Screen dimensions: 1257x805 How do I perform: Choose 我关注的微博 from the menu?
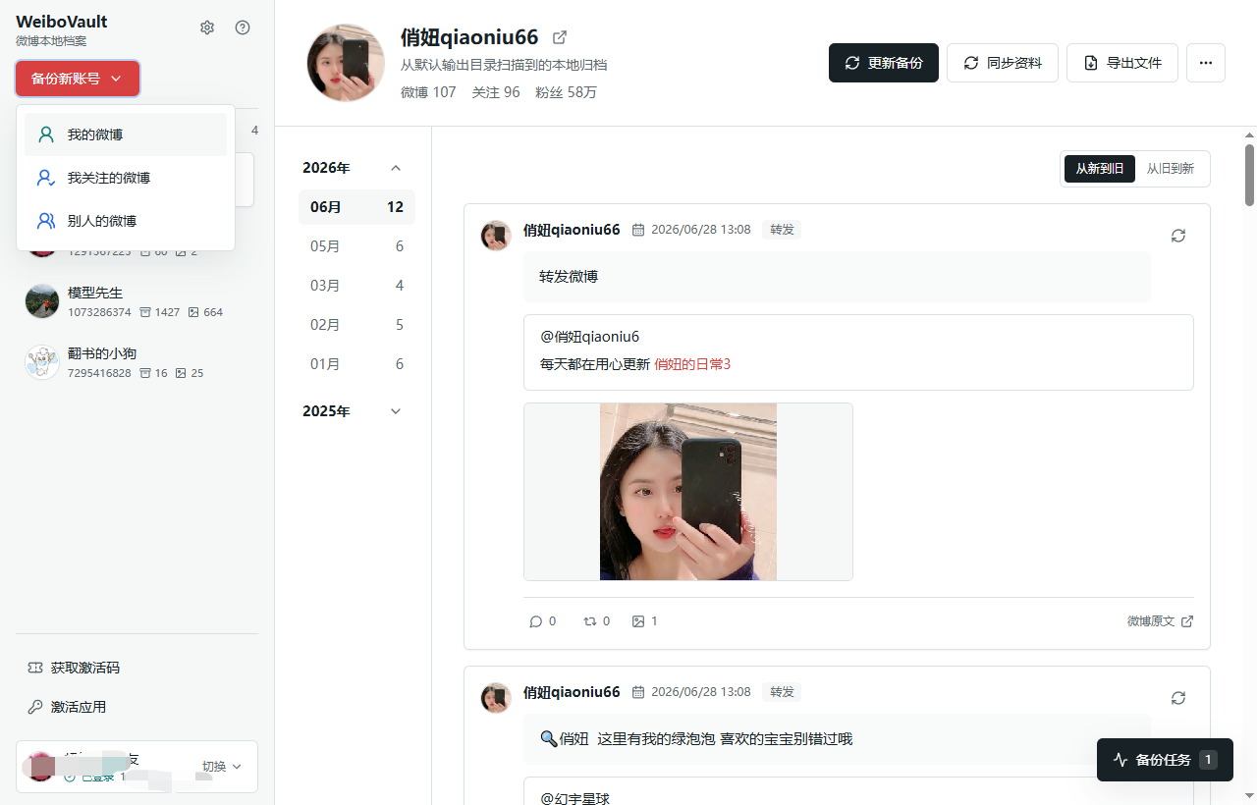point(126,178)
